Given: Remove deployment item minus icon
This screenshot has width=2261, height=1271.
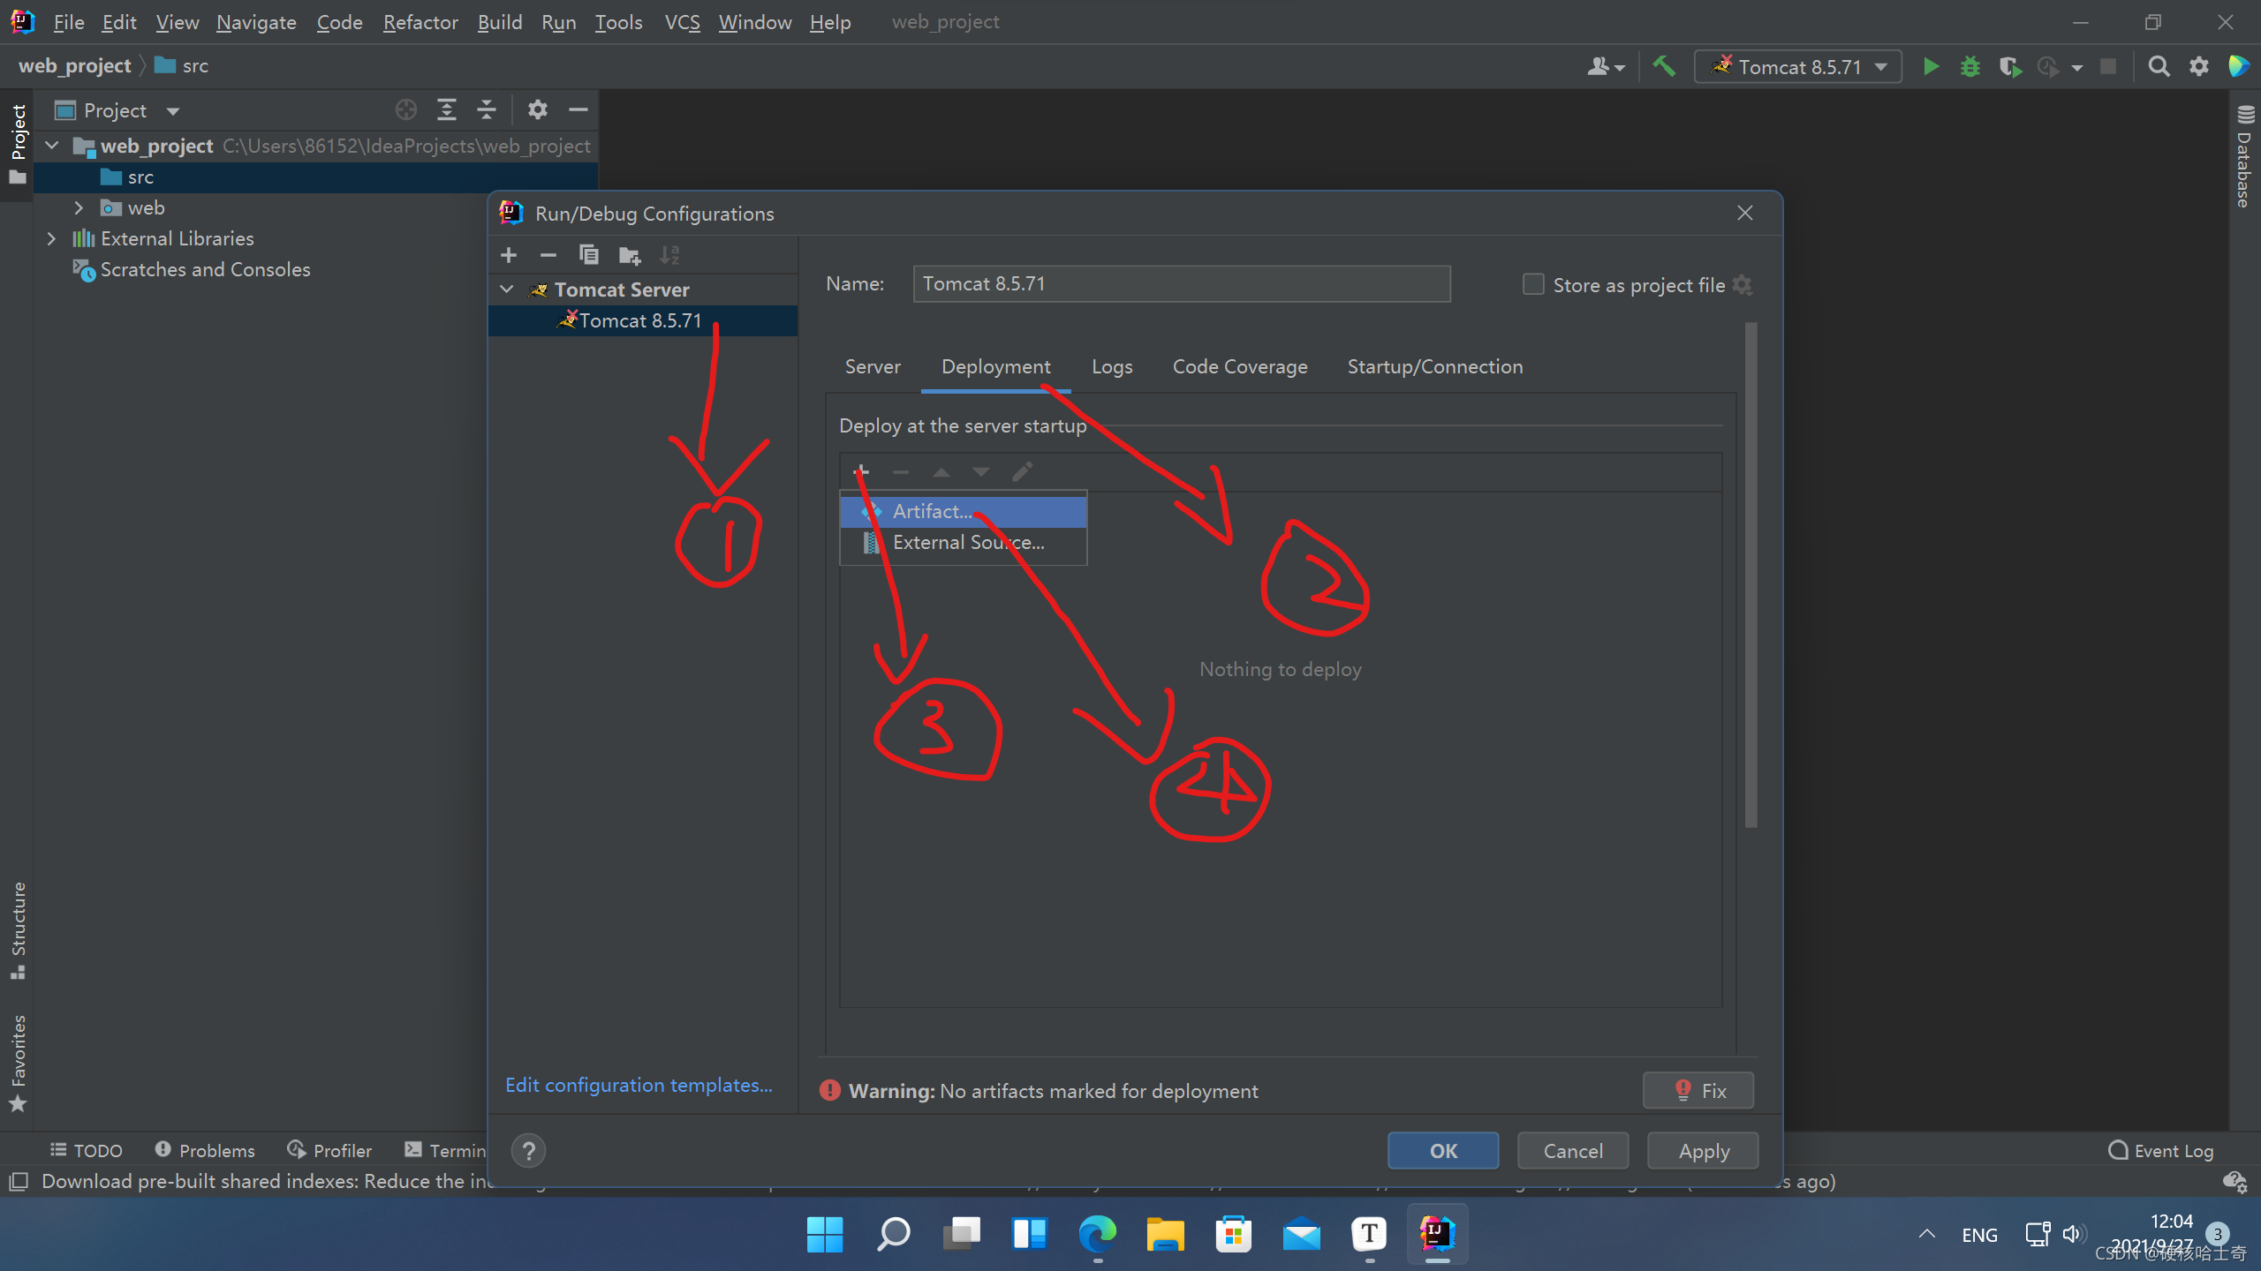Looking at the screenshot, I should [x=901, y=472].
